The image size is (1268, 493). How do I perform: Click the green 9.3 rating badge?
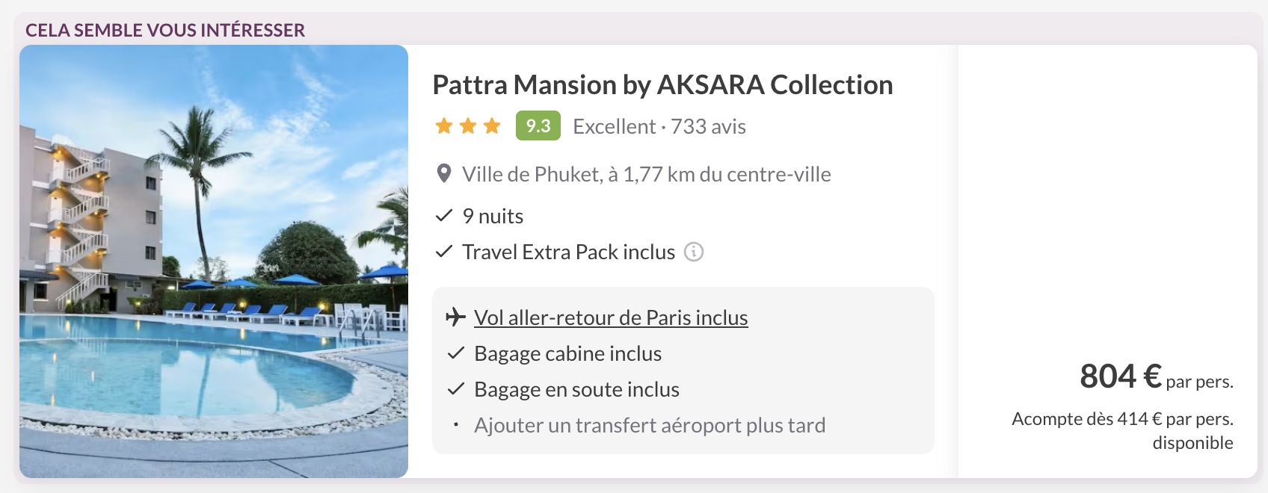pos(538,126)
